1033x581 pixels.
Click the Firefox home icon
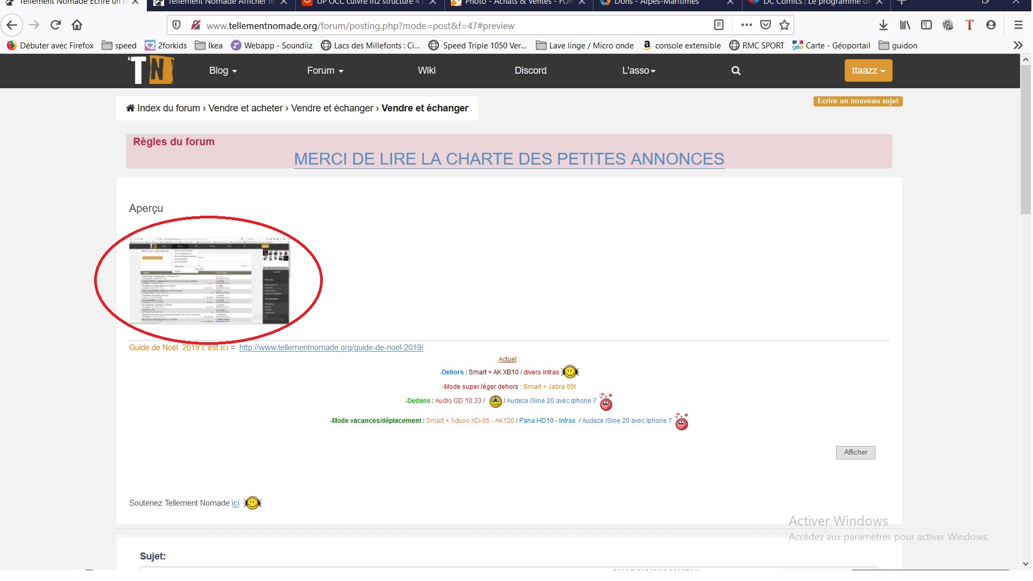[77, 25]
